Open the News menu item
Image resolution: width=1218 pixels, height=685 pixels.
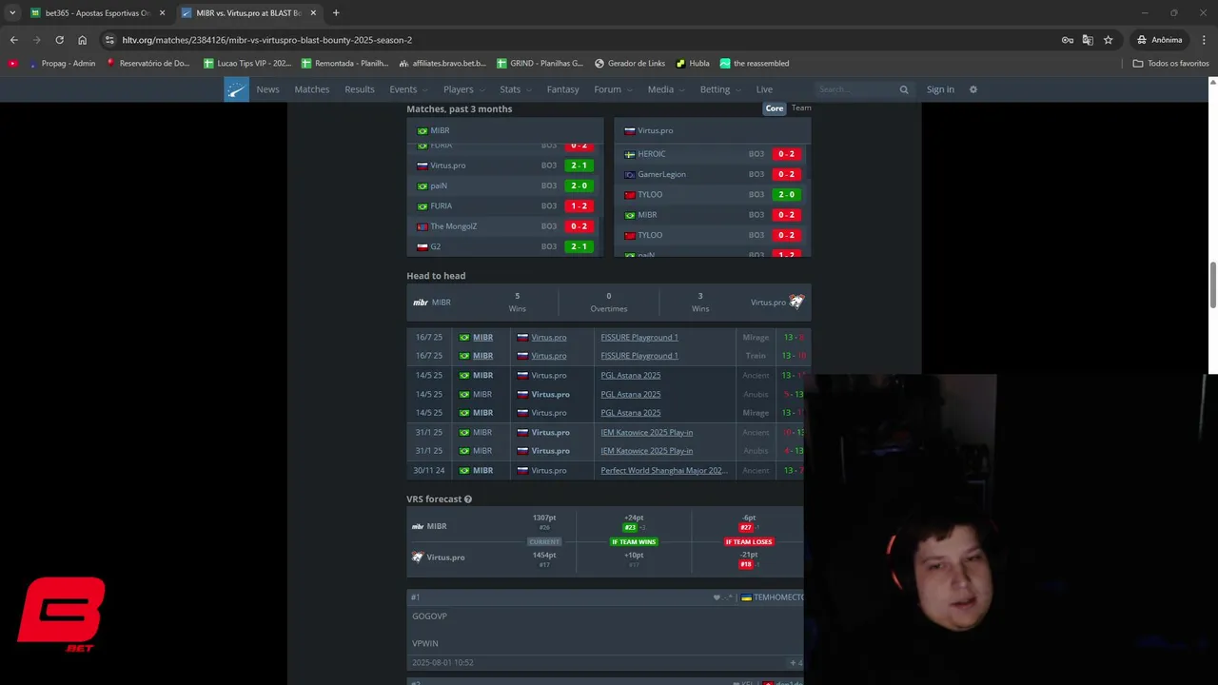267,89
